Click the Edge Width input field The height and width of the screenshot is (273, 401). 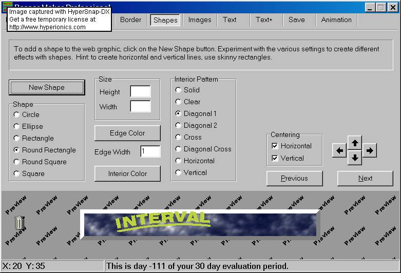click(x=150, y=151)
